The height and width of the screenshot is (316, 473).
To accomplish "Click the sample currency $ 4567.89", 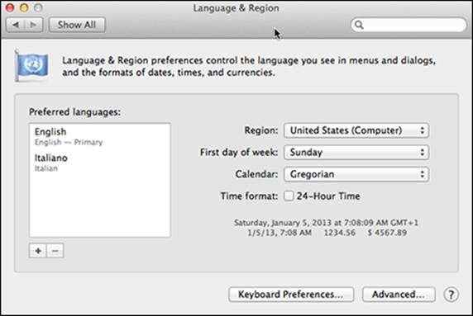I will pyautogui.click(x=387, y=233).
